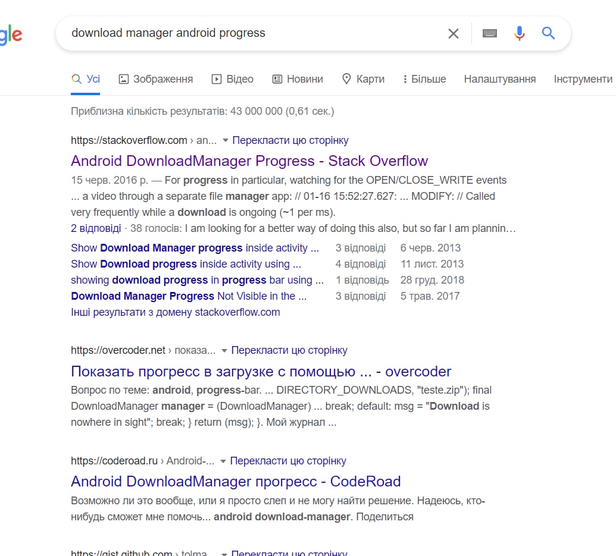Open Download Manager Progress Not Visible link
The image size is (616, 556).
(x=189, y=296)
